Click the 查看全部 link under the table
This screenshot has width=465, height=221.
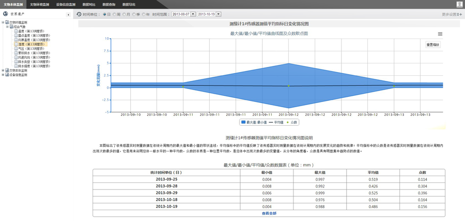click(269, 213)
